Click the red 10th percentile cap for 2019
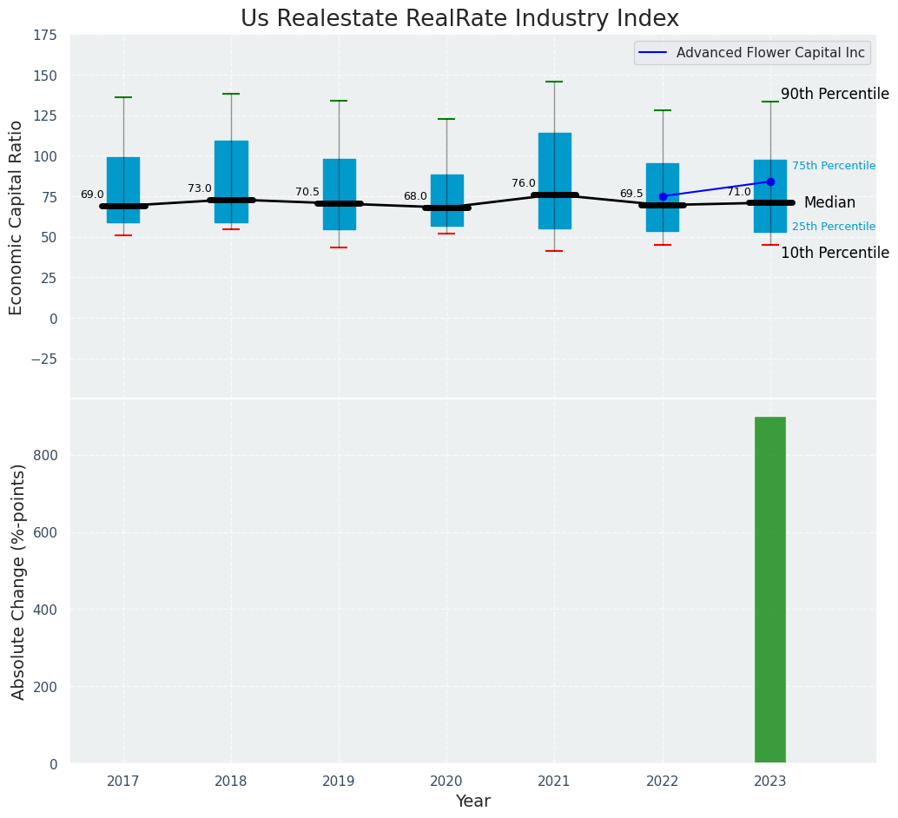Screen dimensions: 898x818 pos(339,247)
